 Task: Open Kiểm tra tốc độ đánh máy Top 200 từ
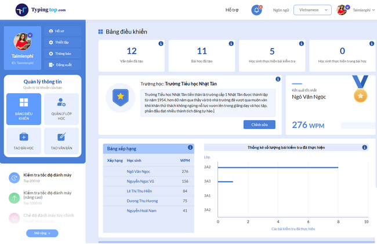[48, 178]
